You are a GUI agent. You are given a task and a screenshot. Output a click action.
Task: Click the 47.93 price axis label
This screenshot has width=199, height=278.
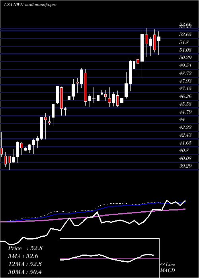point(185,81)
